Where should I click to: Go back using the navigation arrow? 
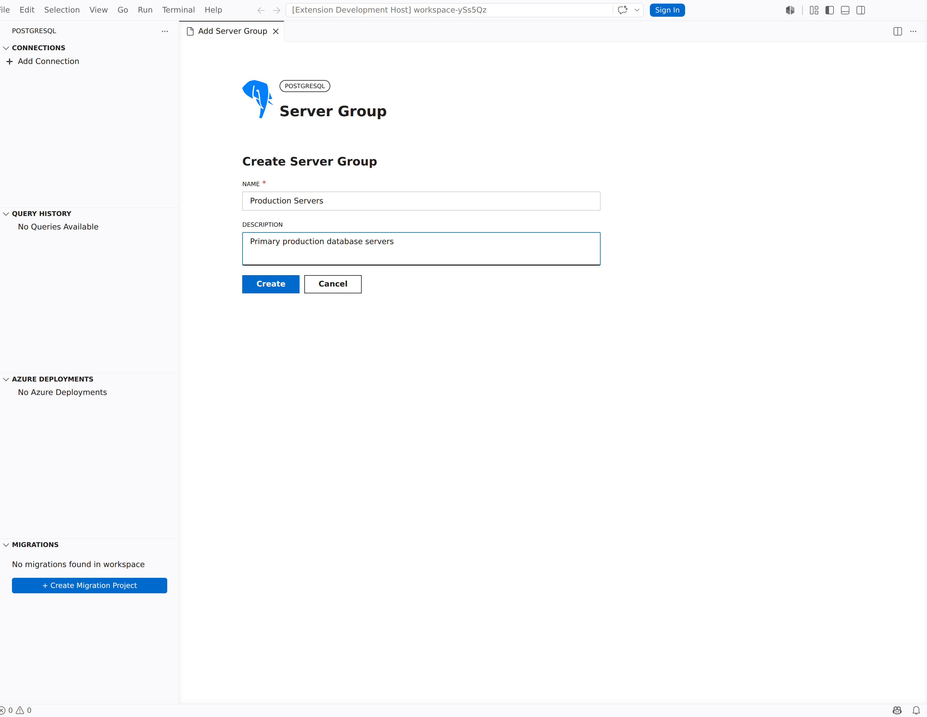(x=261, y=10)
